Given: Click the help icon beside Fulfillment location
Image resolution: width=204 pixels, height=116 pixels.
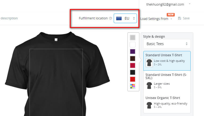Looking at the screenshot, I should [x=111, y=18].
